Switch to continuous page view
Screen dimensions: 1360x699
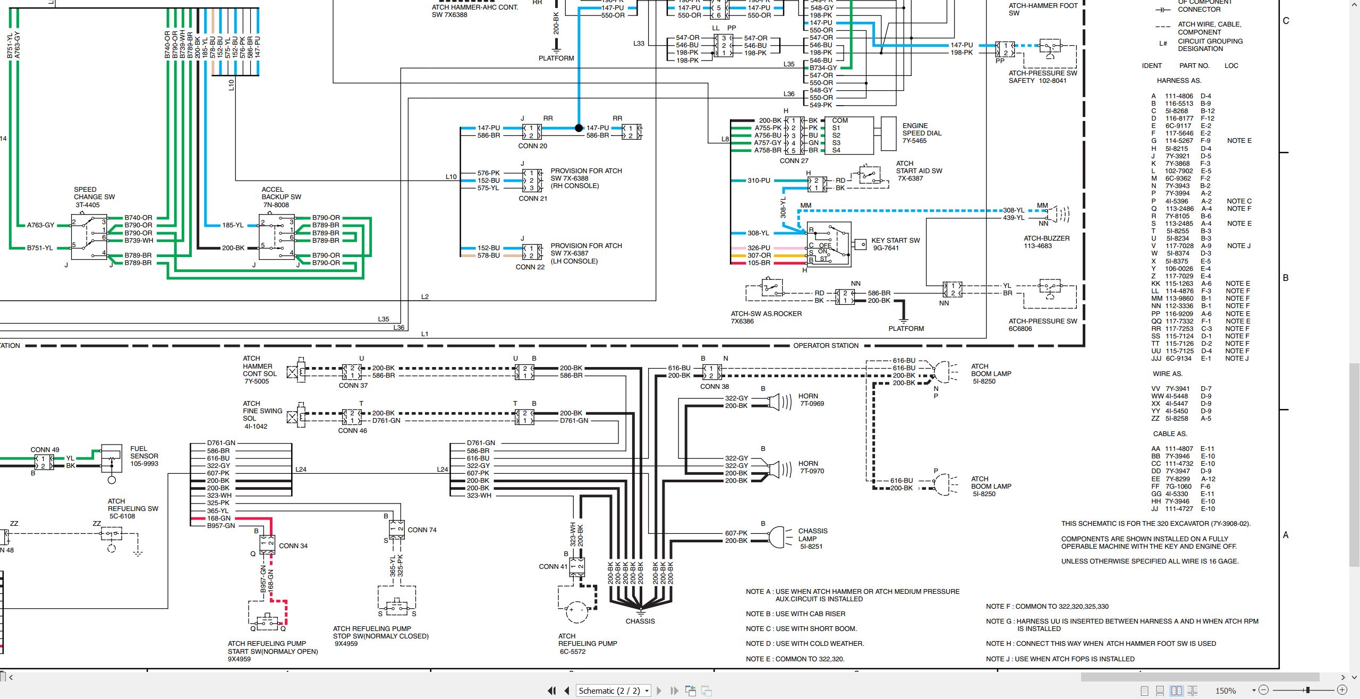pyautogui.click(x=1160, y=691)
